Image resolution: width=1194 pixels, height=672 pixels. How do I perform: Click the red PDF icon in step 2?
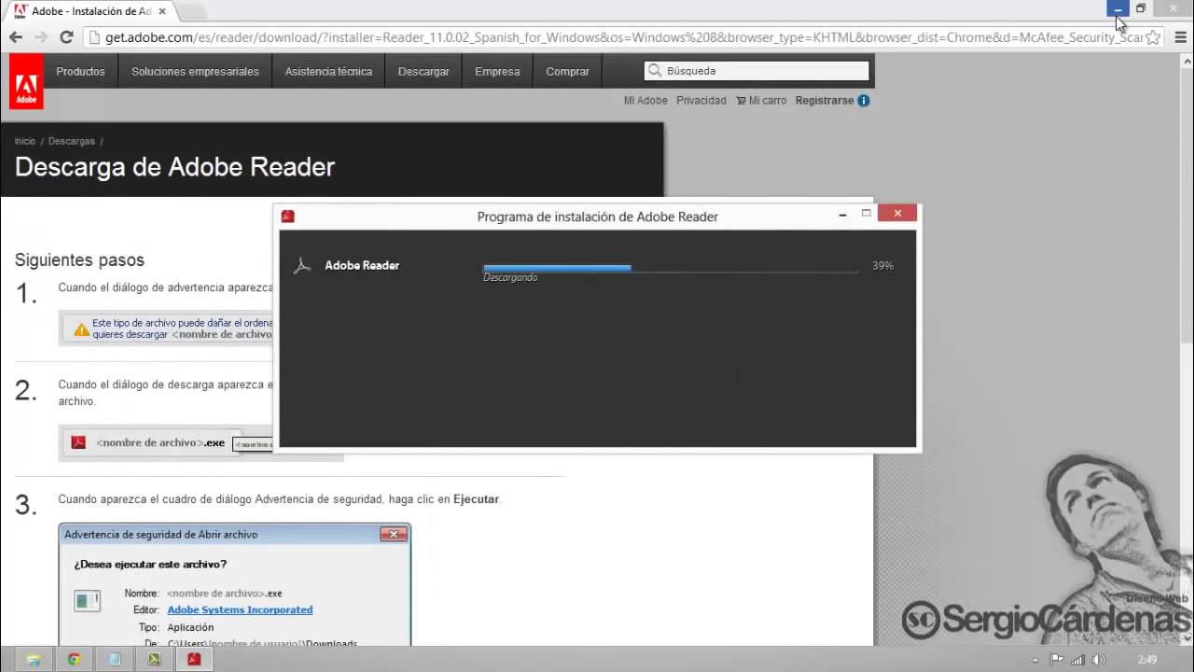tap(79, 442)
